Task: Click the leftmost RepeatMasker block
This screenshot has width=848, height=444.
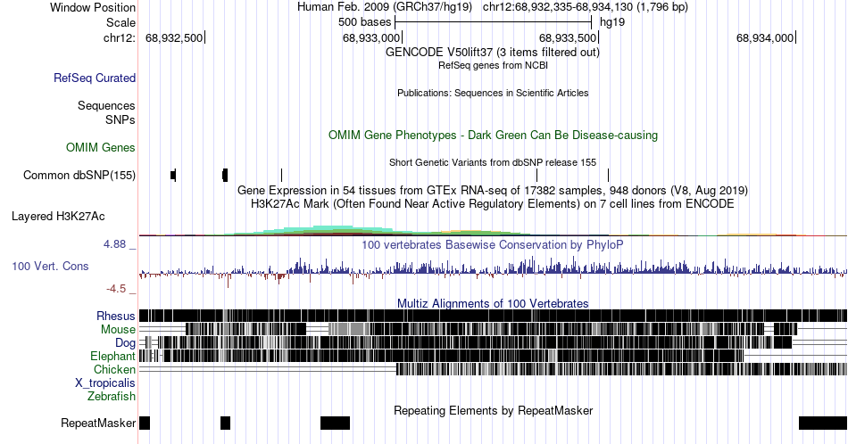Action: click(145, 423)
